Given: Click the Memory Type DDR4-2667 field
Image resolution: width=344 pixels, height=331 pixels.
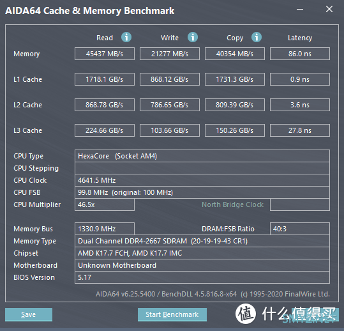Looking at the screenshot, I should [x=202, y=241].
